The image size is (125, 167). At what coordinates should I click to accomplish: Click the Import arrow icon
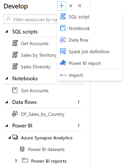(63, 75)
